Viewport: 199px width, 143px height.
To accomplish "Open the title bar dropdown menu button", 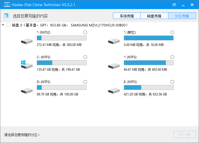I will (174, 5).
